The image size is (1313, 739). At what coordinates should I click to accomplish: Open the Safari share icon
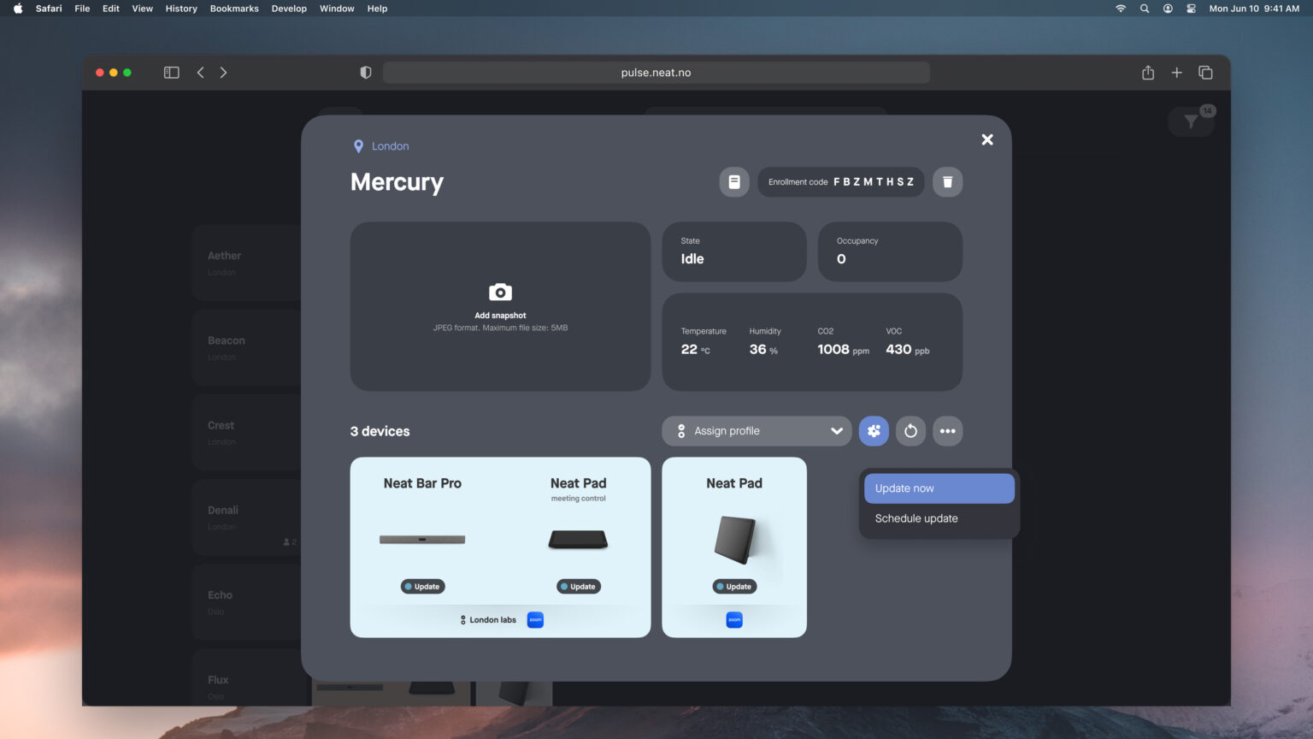tap(1148, 73)
